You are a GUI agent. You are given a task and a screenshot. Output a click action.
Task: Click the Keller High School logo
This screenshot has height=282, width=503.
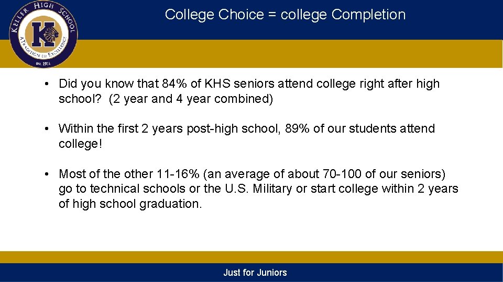(x=43, y=34)
